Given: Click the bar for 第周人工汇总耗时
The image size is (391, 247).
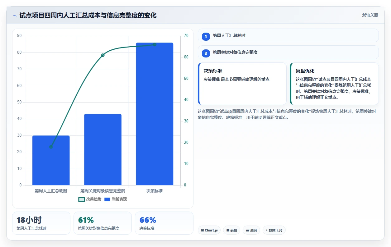Looking at the screenshot, I should pyautogui.click(x=51, y=160).
